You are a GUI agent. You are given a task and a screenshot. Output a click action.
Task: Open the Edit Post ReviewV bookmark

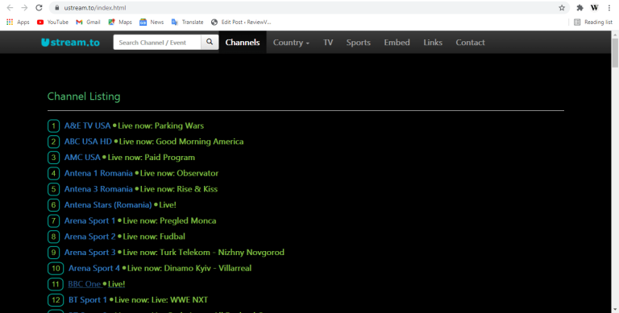coord(241,22)
